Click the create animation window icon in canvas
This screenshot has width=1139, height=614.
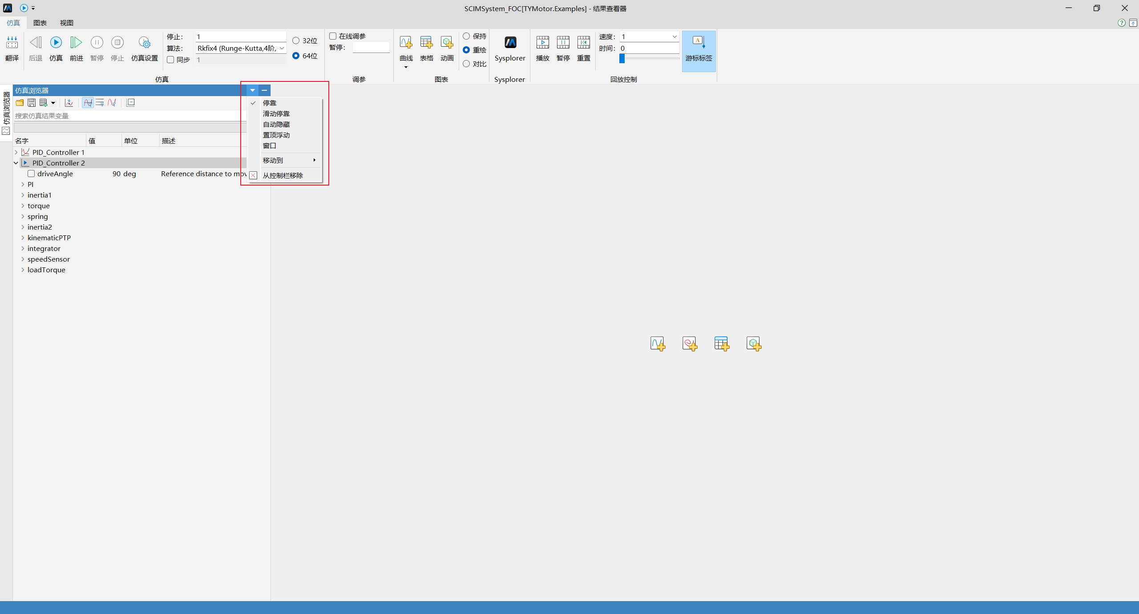point(754,343)
